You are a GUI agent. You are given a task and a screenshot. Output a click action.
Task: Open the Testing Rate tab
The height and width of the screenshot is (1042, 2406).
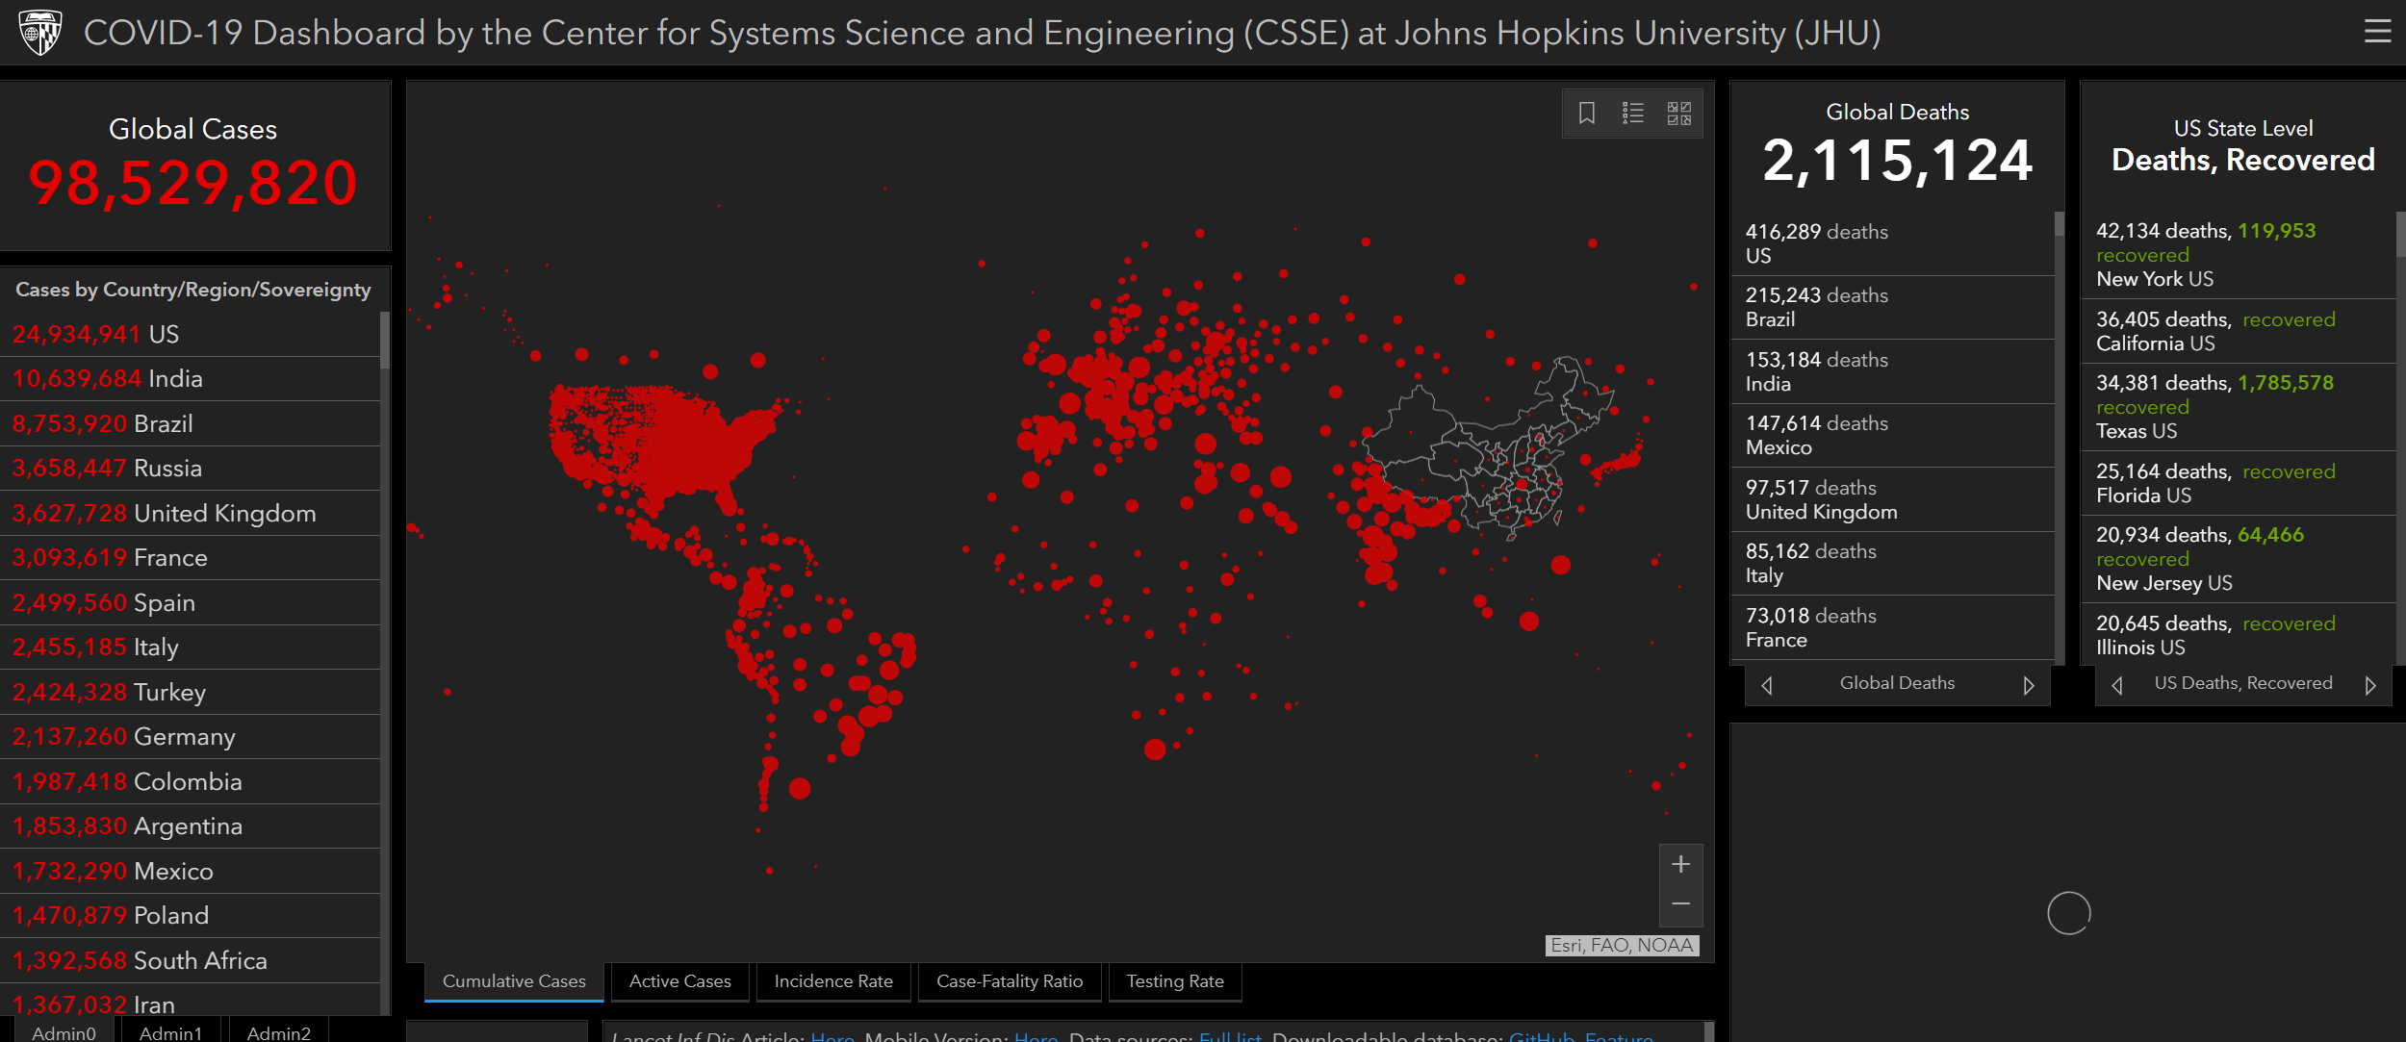click(1175, 981)
